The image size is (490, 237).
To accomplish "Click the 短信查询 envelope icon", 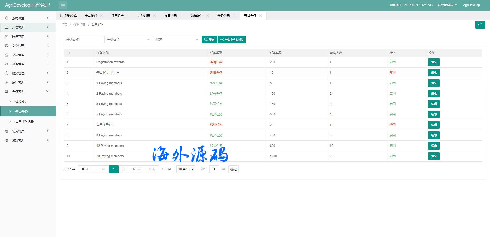I will coord(7,36).
